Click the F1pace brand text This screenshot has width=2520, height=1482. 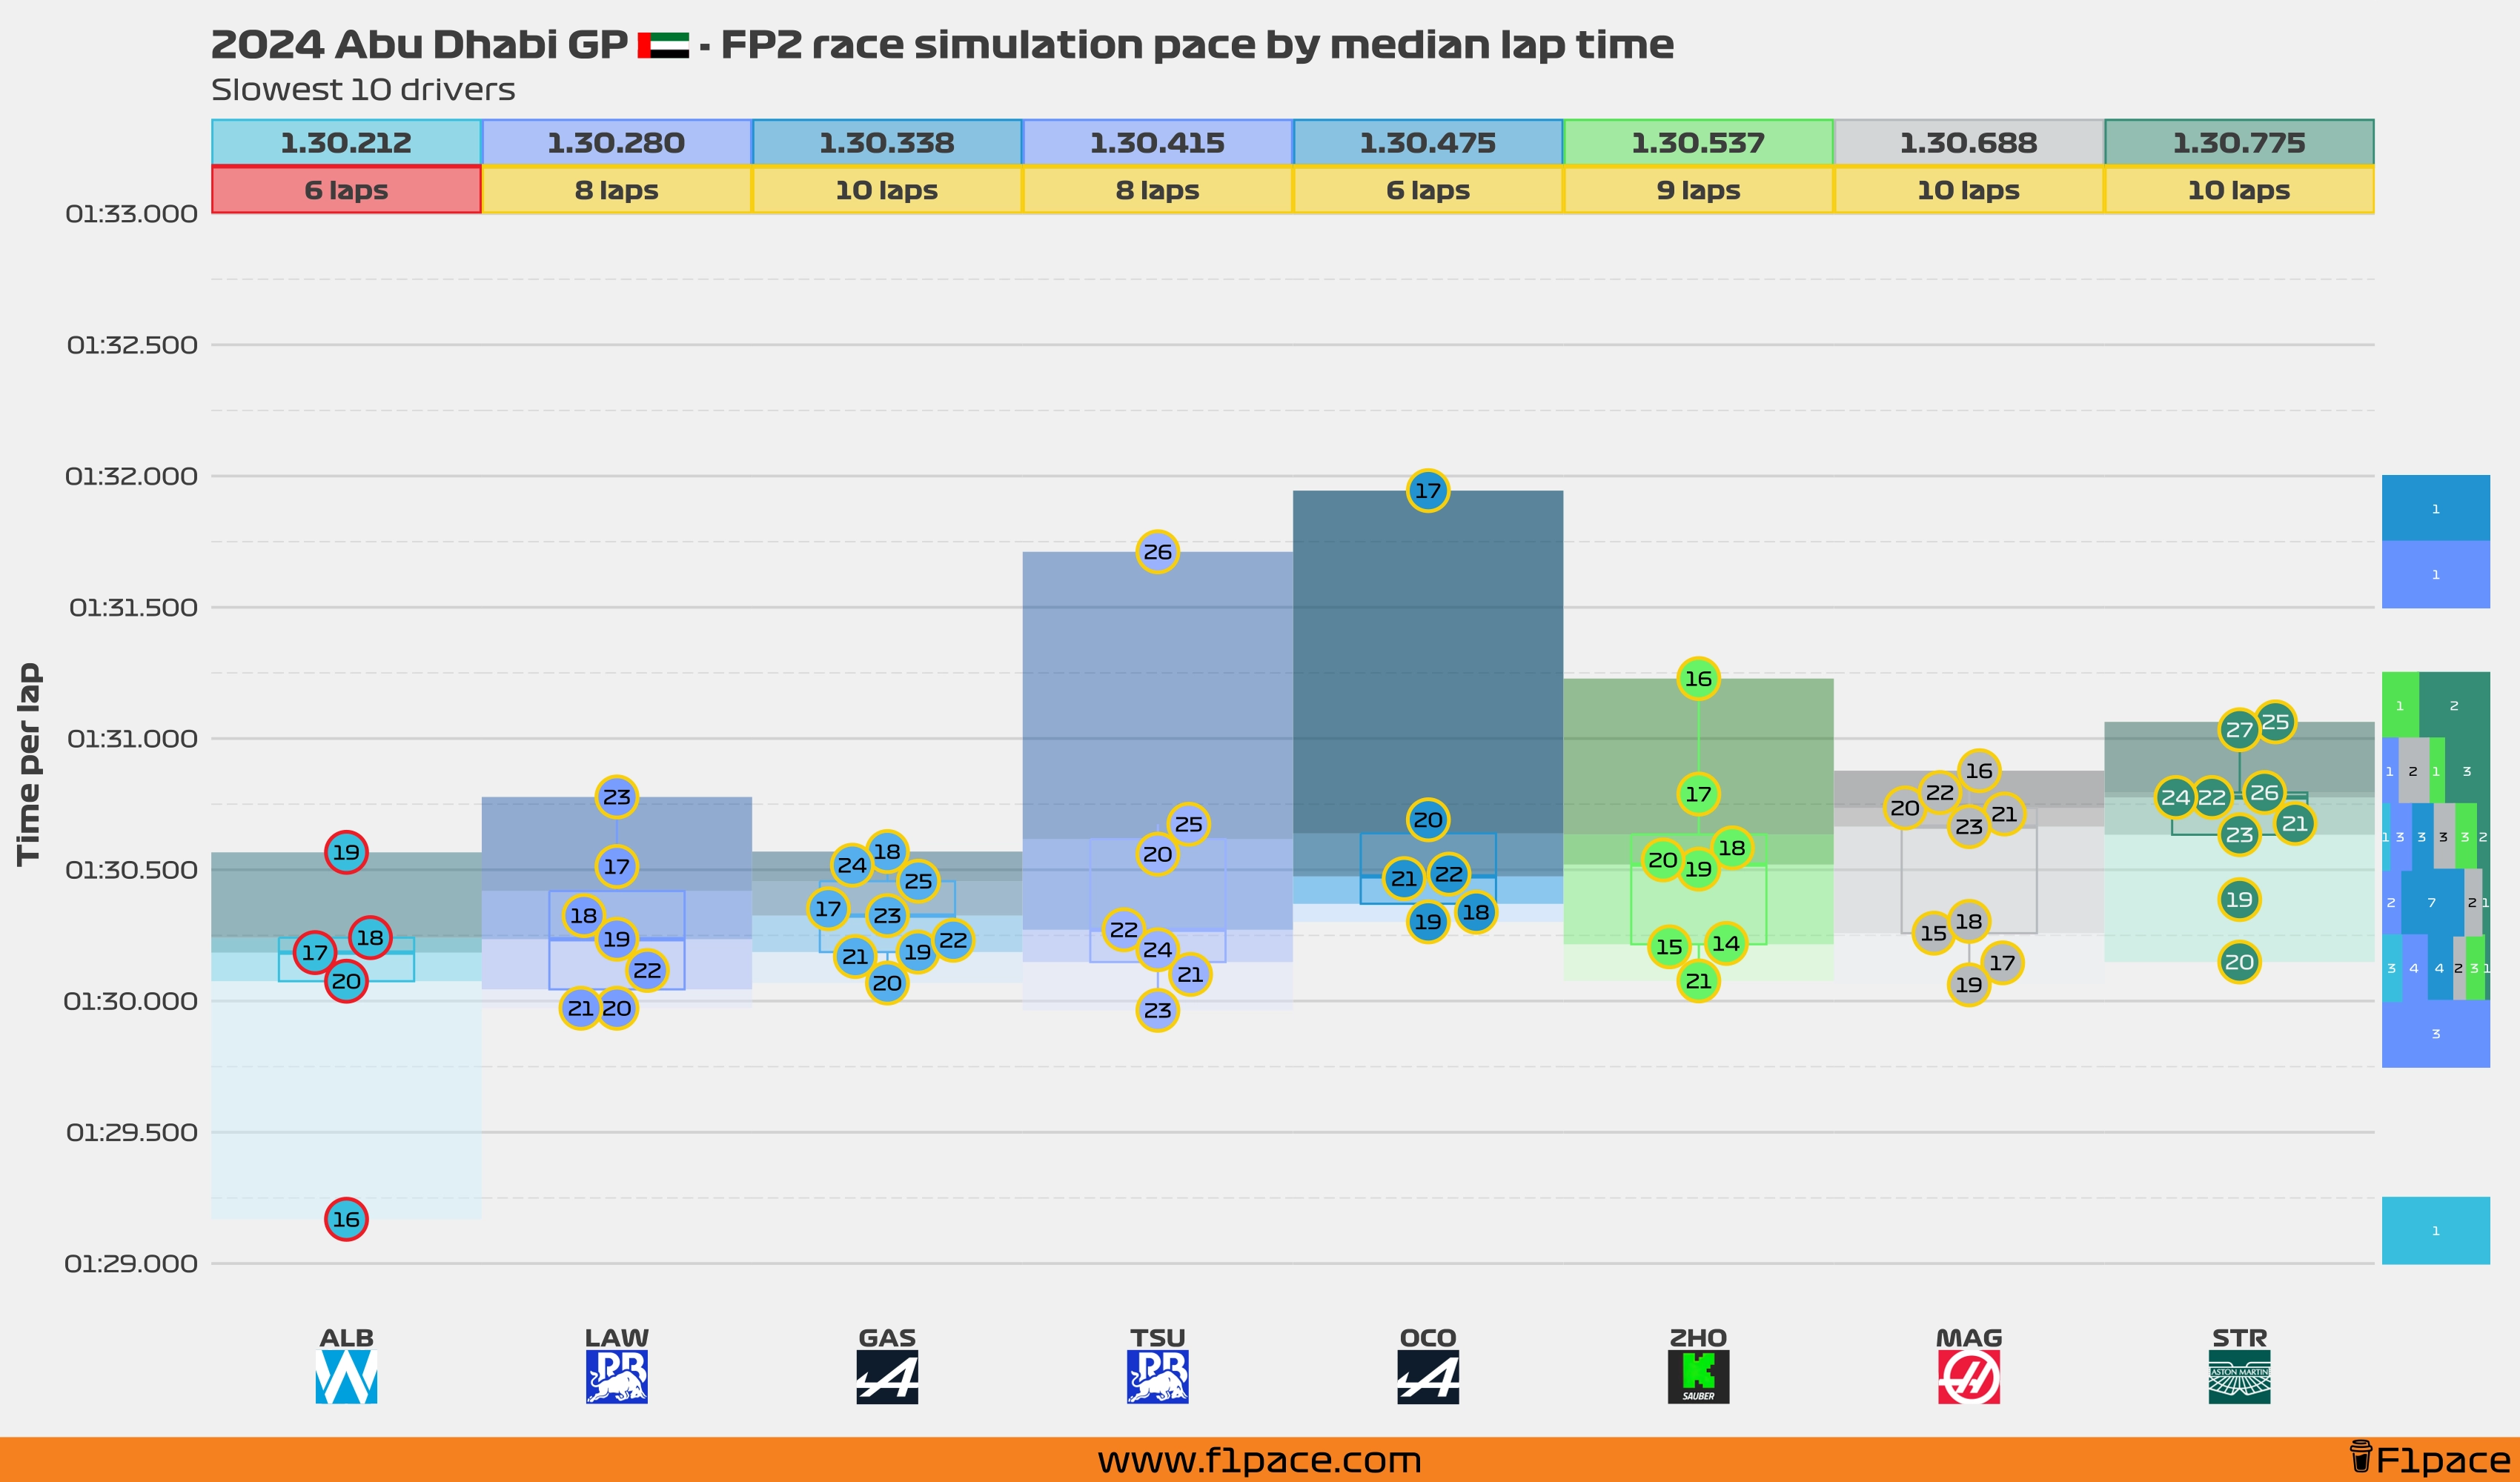(2442, 1460)
